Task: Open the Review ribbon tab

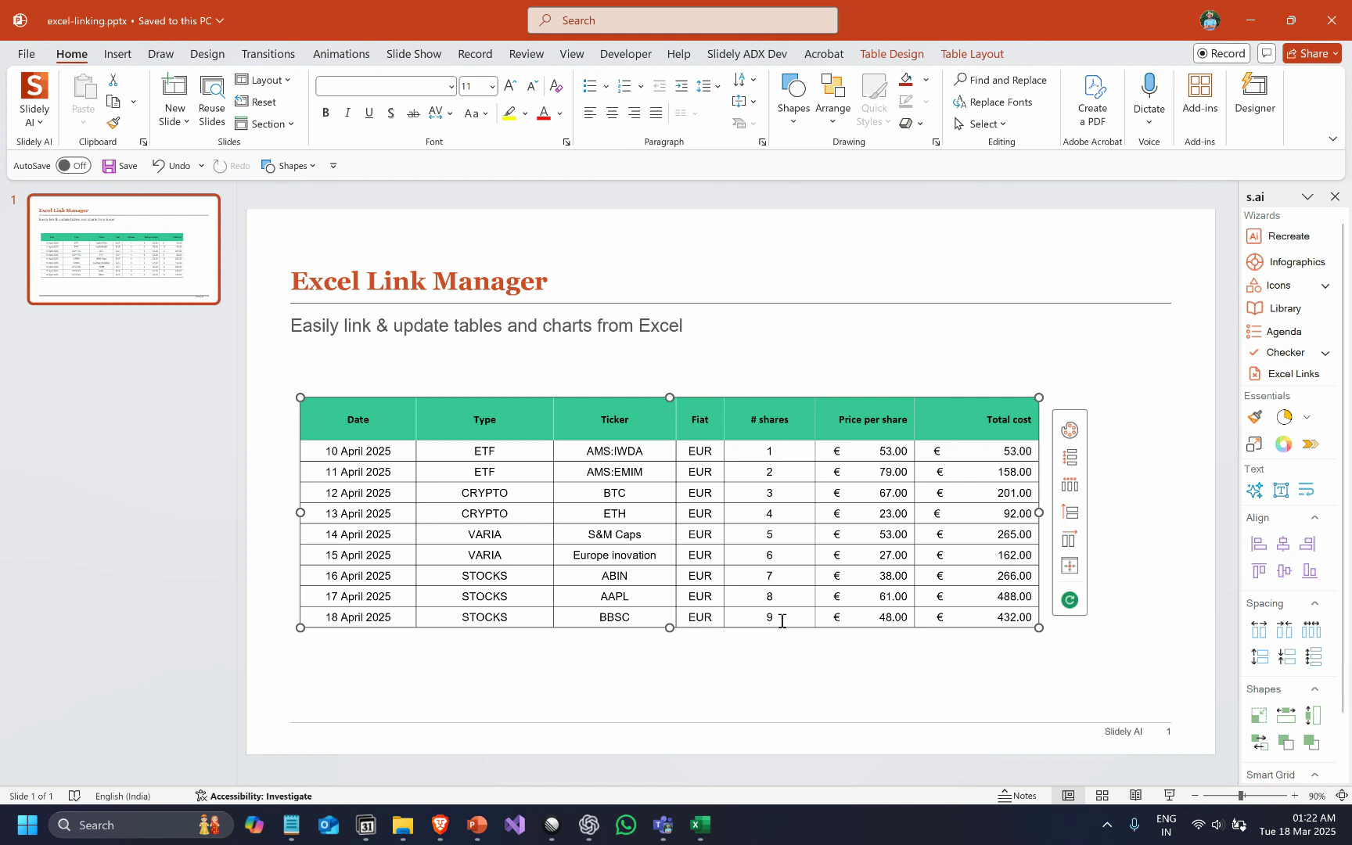Action: (x=526, y=53)
